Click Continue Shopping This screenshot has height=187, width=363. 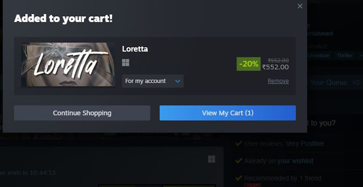click(82, 113)
